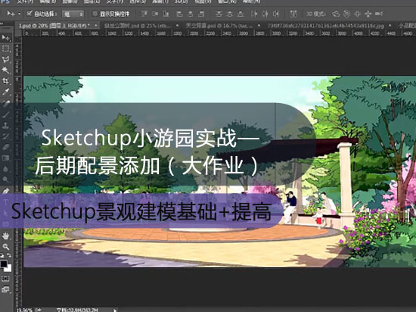This screenshot has width=416, height=312.
Task: Select the Move tool in toolbox
Action: (x=5, y=38)
